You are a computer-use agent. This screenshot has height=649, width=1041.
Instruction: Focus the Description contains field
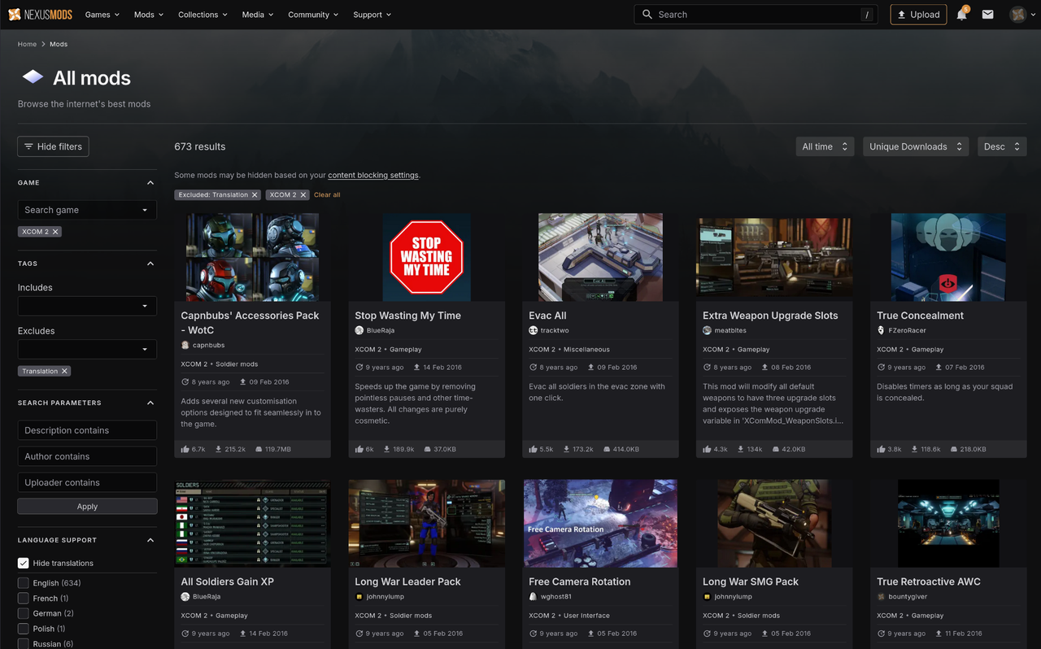(87, 430)
